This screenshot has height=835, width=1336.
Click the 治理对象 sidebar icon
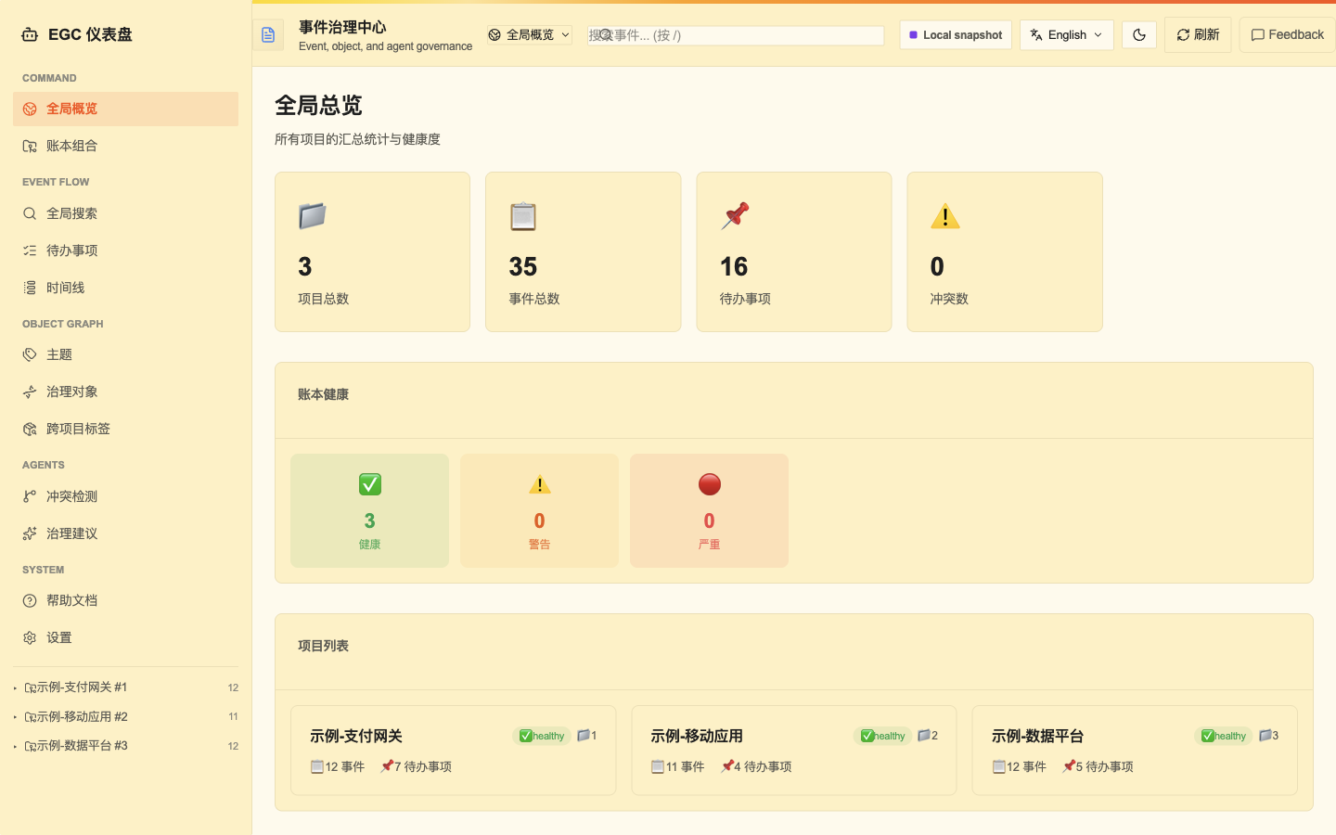click(30, 392)
